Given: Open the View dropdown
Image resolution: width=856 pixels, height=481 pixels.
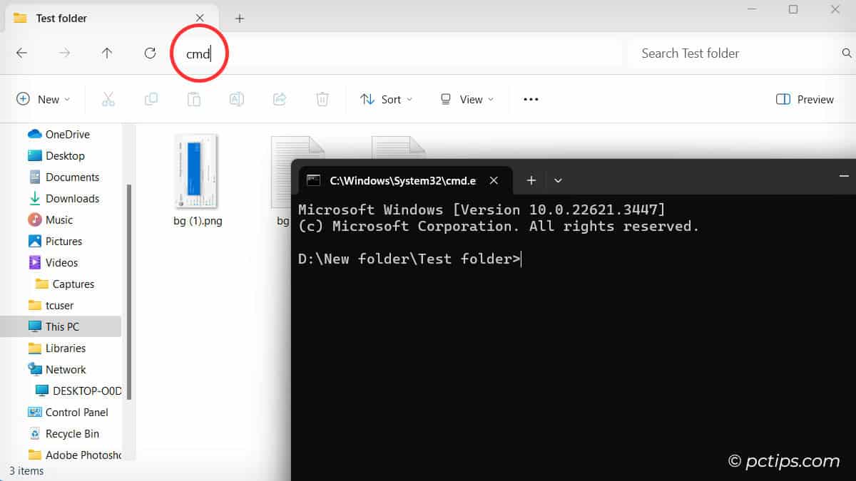Looking at the screenshot, I should [x=467, y=100].
